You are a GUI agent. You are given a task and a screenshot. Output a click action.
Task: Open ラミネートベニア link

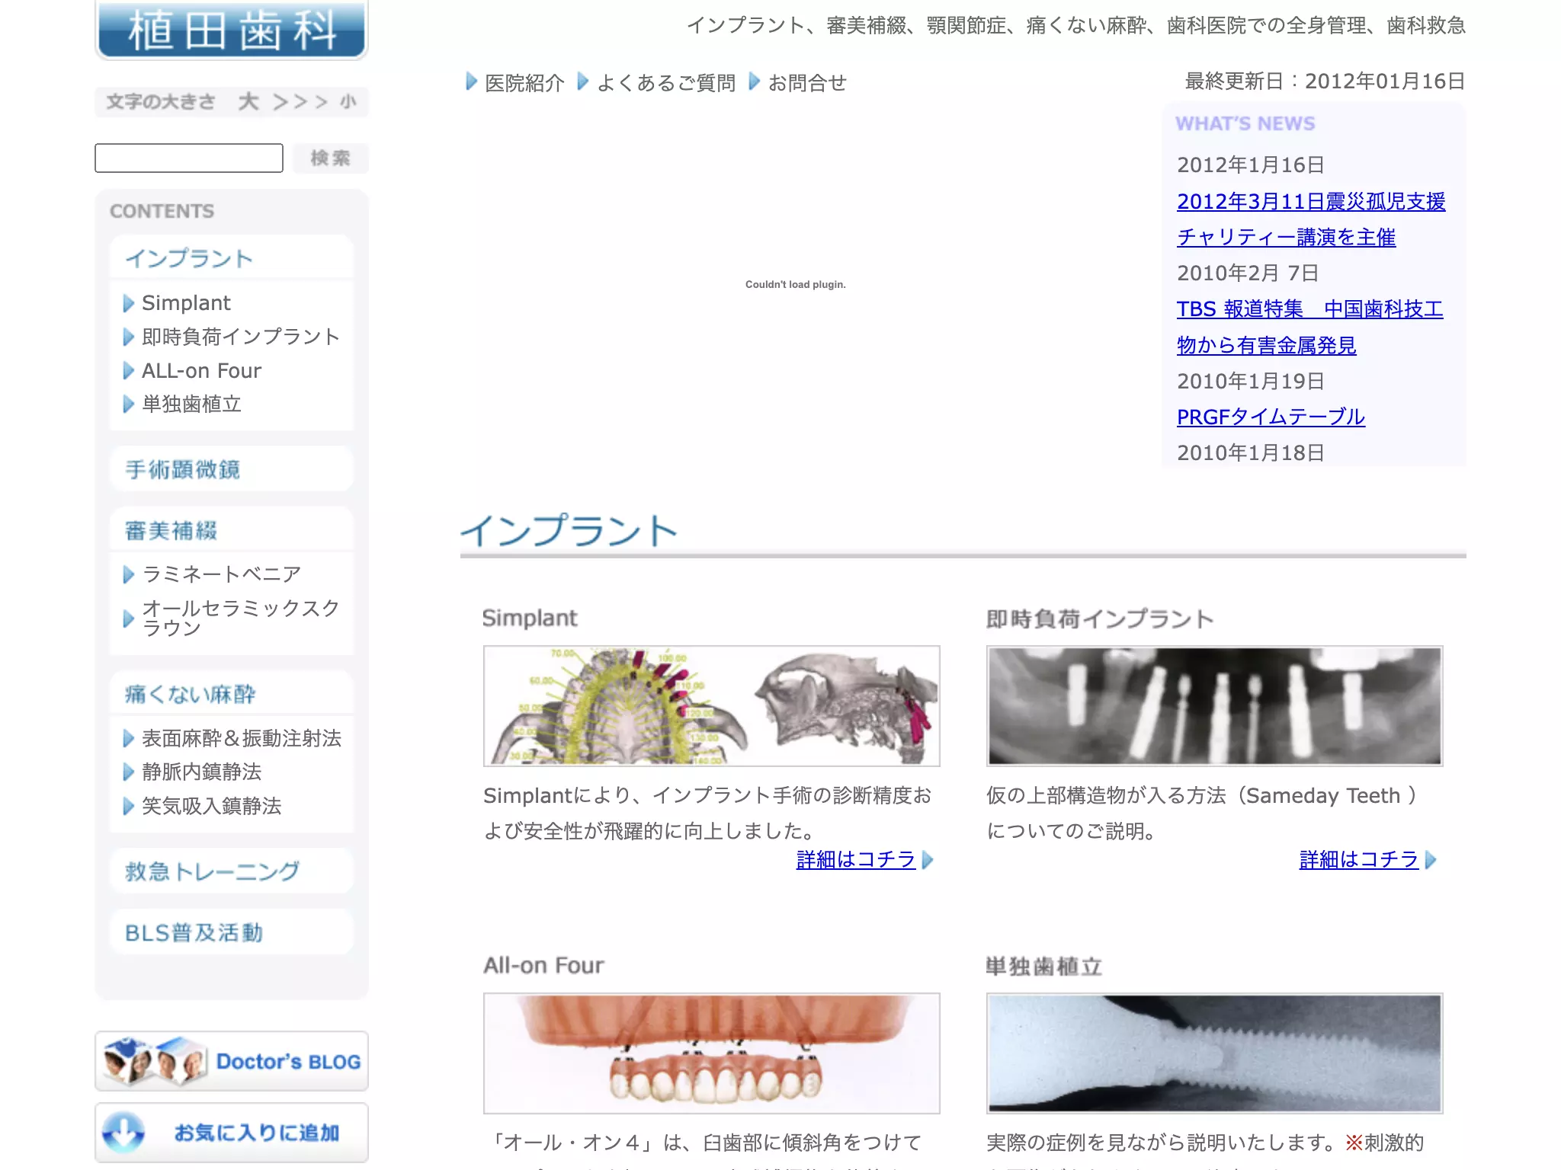[222, 574]
